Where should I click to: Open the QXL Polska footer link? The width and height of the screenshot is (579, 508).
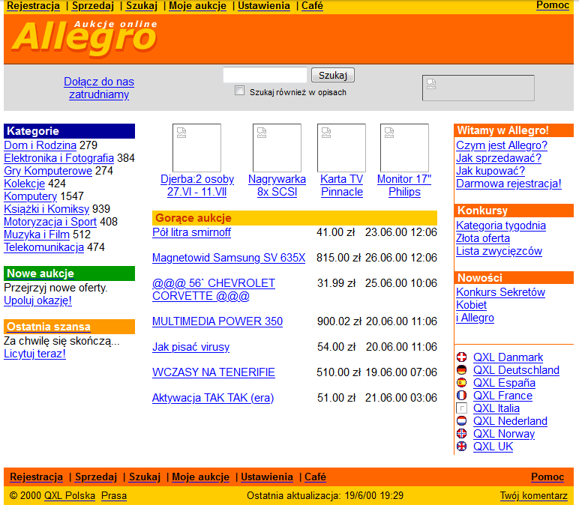click(x=70, y=495)
